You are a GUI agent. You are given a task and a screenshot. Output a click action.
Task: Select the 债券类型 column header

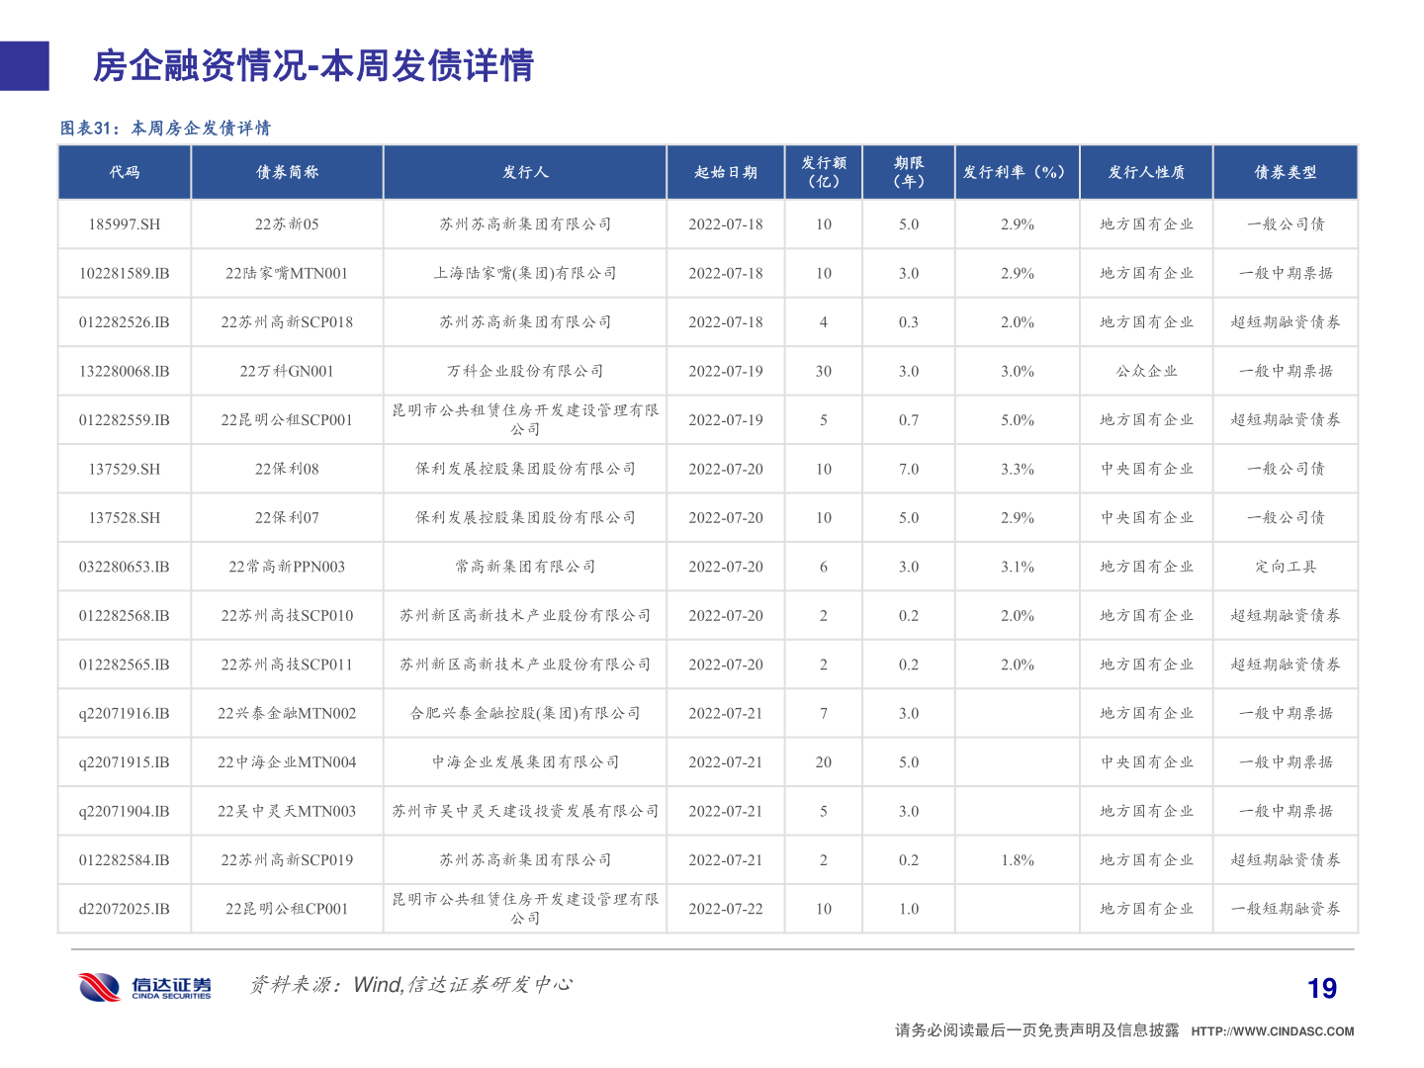tap(1286, 171)
